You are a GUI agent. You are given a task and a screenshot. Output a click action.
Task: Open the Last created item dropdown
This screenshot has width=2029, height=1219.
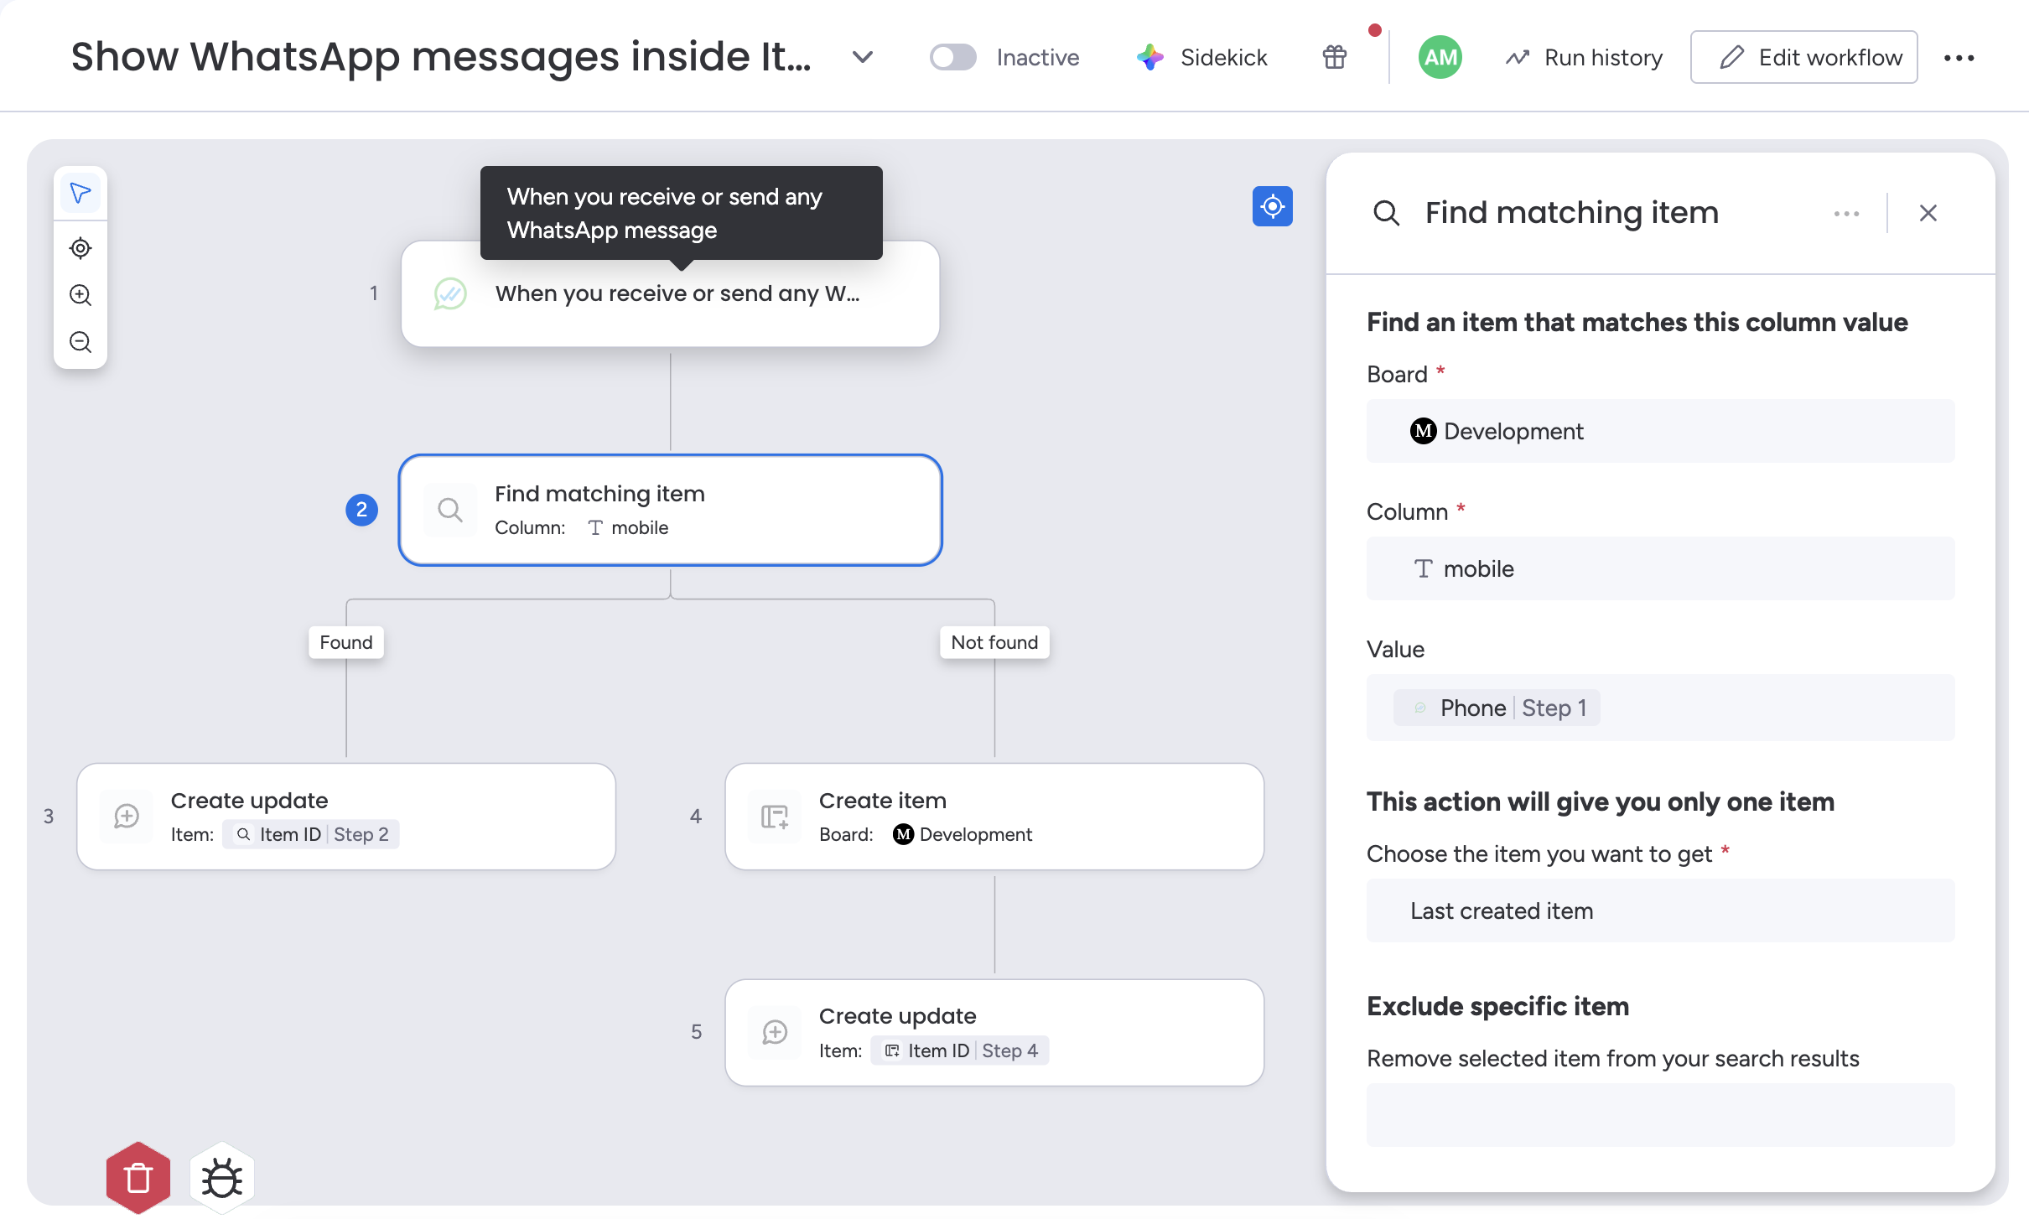(1660, 910)
